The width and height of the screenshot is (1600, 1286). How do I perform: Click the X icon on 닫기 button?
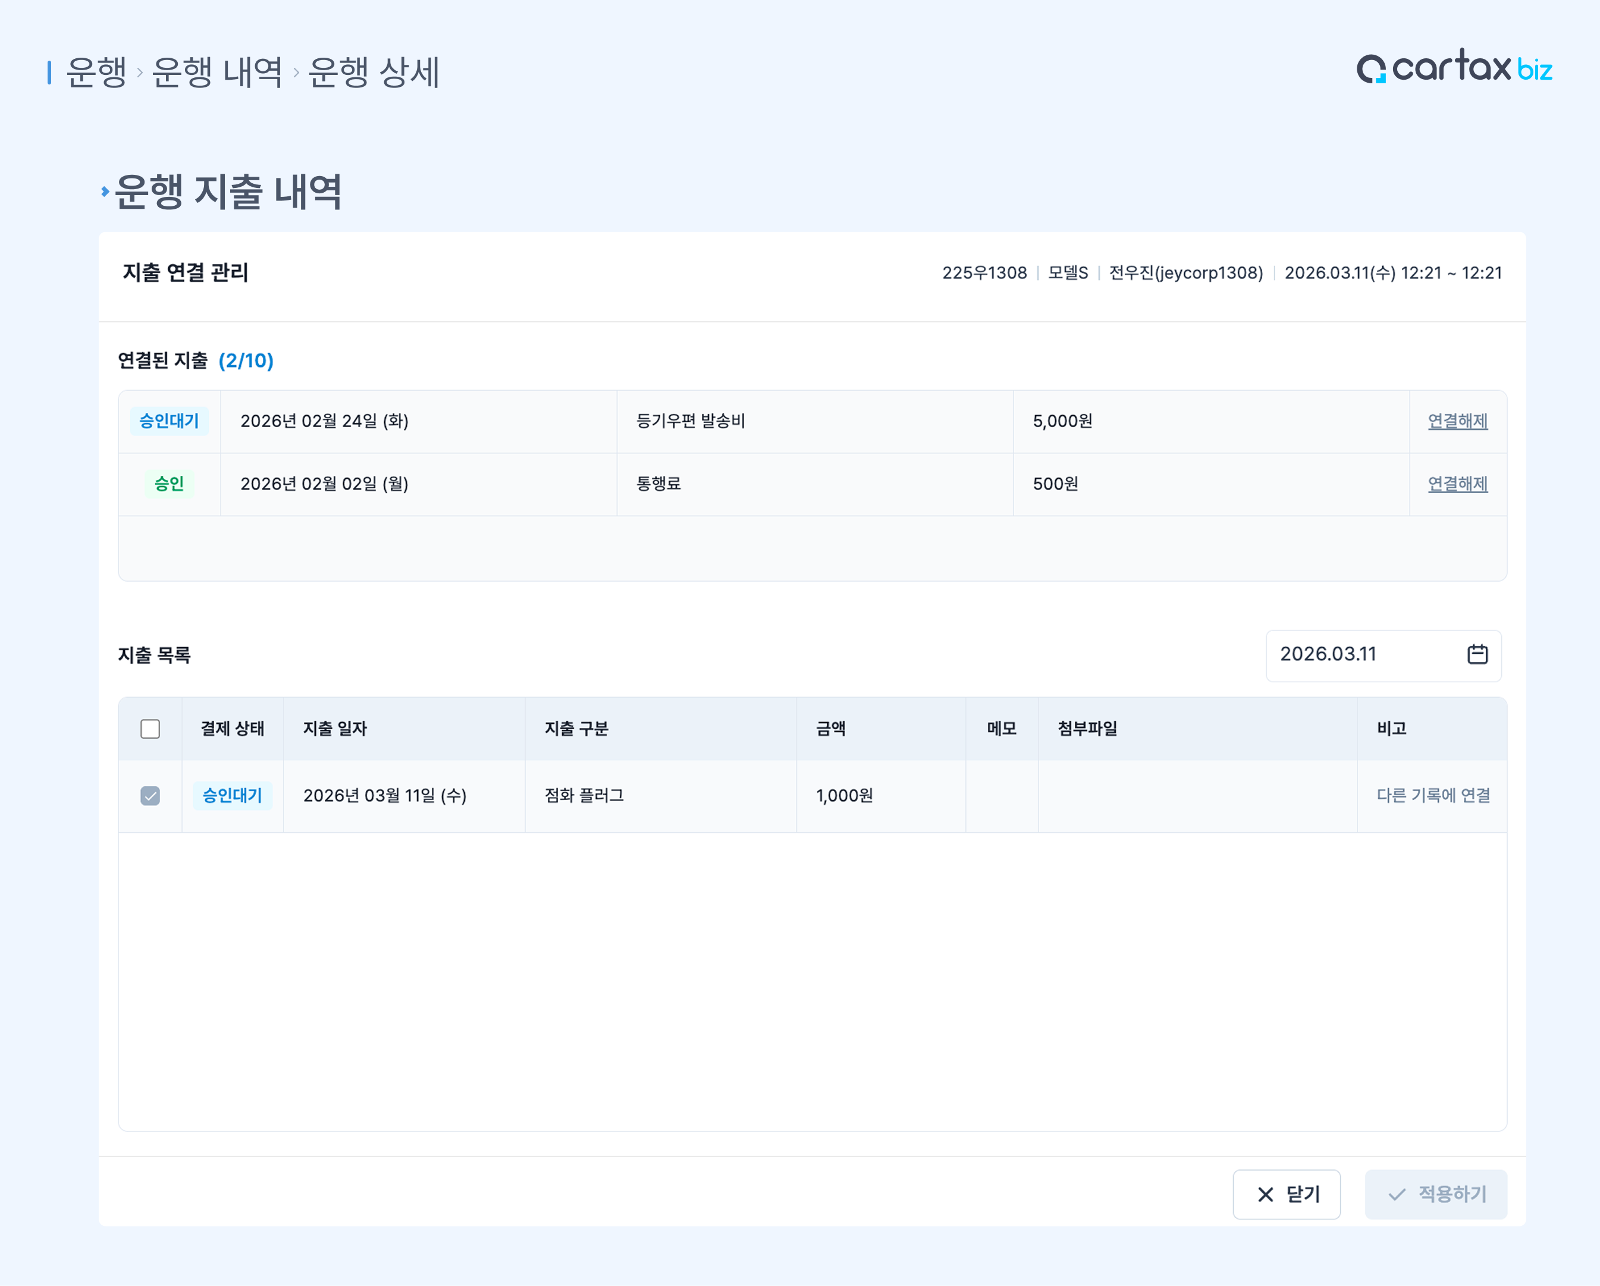pyautogui.click(x=1265, y=1194)
